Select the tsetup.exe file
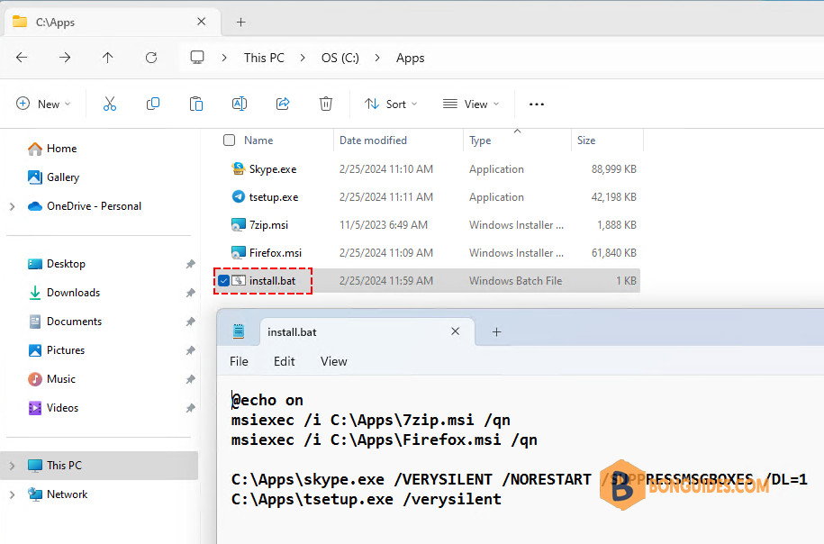Viewport: 824px width, 544px height. point(274,197)
